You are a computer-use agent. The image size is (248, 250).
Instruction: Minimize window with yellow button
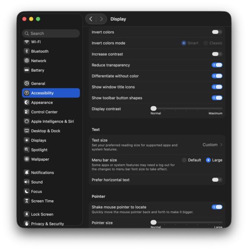point(31,19)
